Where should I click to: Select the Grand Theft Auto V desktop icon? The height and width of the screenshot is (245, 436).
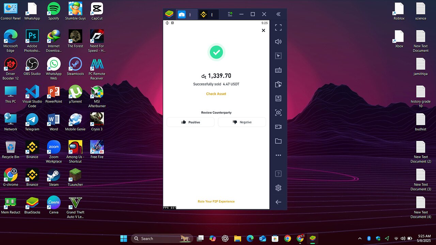coord(75,207)
